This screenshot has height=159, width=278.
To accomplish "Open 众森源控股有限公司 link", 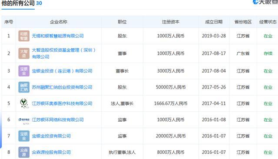I will [x=51, y=152].
